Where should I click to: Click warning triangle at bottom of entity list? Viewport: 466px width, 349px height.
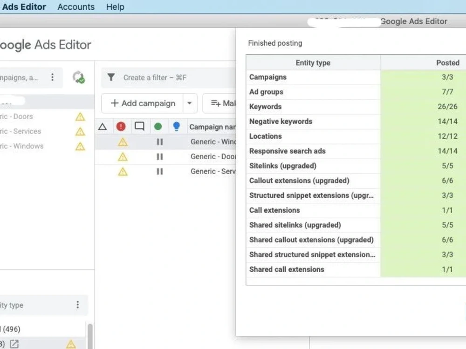coord(71,344)
